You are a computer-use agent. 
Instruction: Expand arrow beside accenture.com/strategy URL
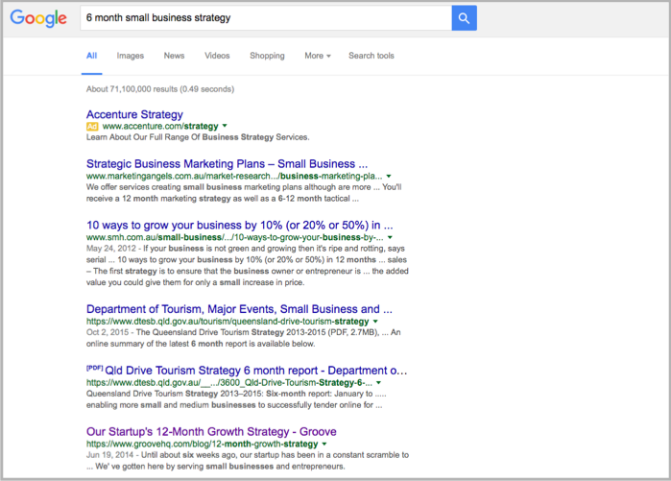(x=225, y=126)
